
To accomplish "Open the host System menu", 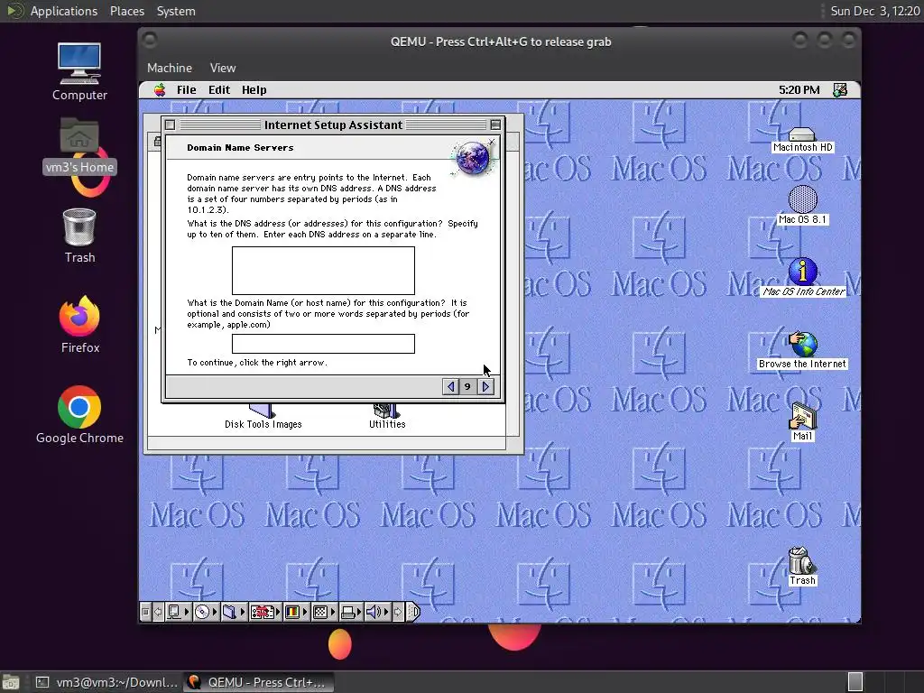I will coord(176,11).
